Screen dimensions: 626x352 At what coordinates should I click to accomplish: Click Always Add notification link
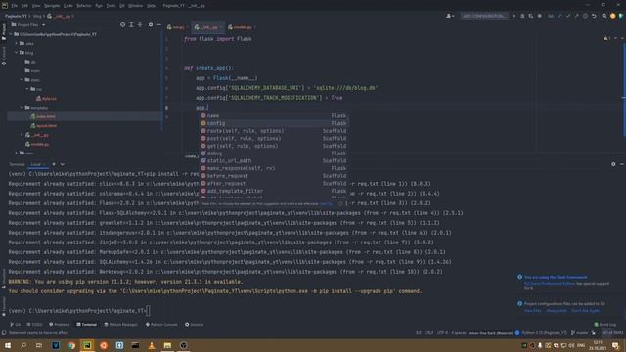[557, 311]
